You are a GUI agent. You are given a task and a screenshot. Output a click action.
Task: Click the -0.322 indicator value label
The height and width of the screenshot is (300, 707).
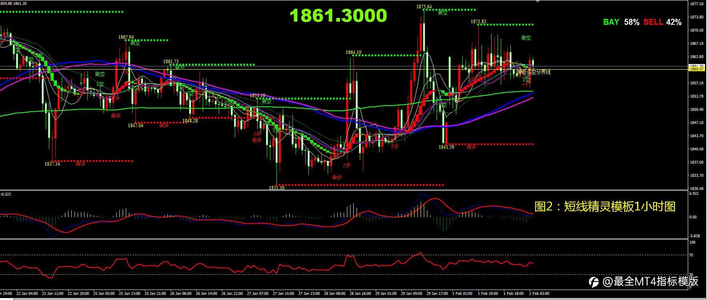click(6, 194)
